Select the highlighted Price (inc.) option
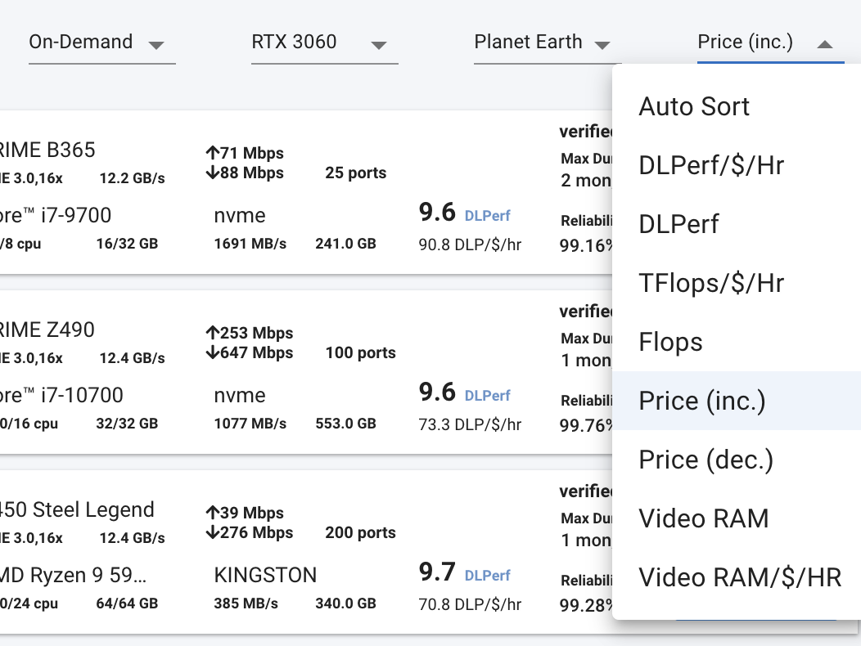The height and width of the screenshot is (646, 861). (x=702, y=401)
